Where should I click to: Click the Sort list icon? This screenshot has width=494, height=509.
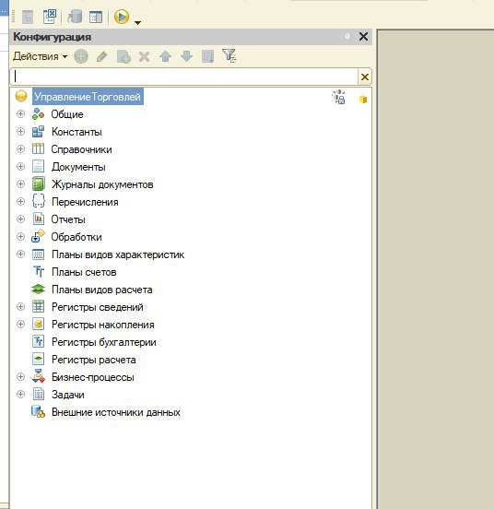tap(207, 56)
